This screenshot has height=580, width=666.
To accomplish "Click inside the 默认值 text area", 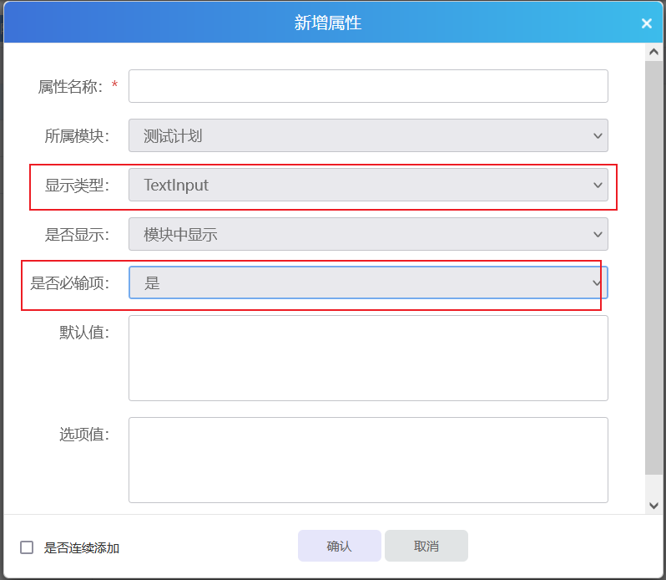I will pos(368,358).
